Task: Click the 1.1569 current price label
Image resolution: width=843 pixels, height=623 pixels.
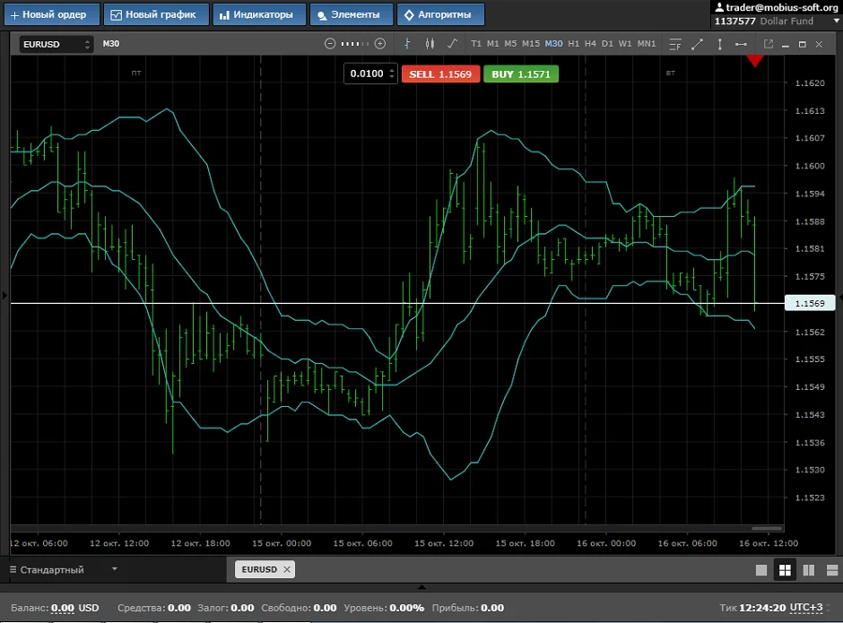Action: (x=810, y=303)
